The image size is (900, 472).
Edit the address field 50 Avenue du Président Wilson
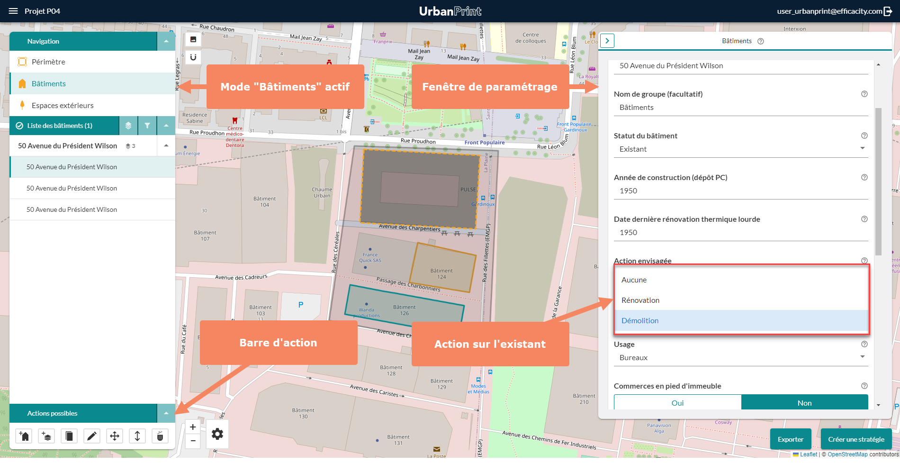click(741, 66)
